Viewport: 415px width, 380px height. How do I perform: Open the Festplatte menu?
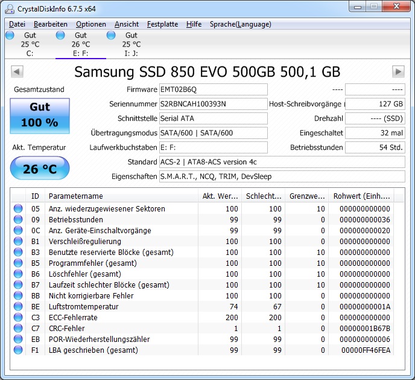[162, 24]
